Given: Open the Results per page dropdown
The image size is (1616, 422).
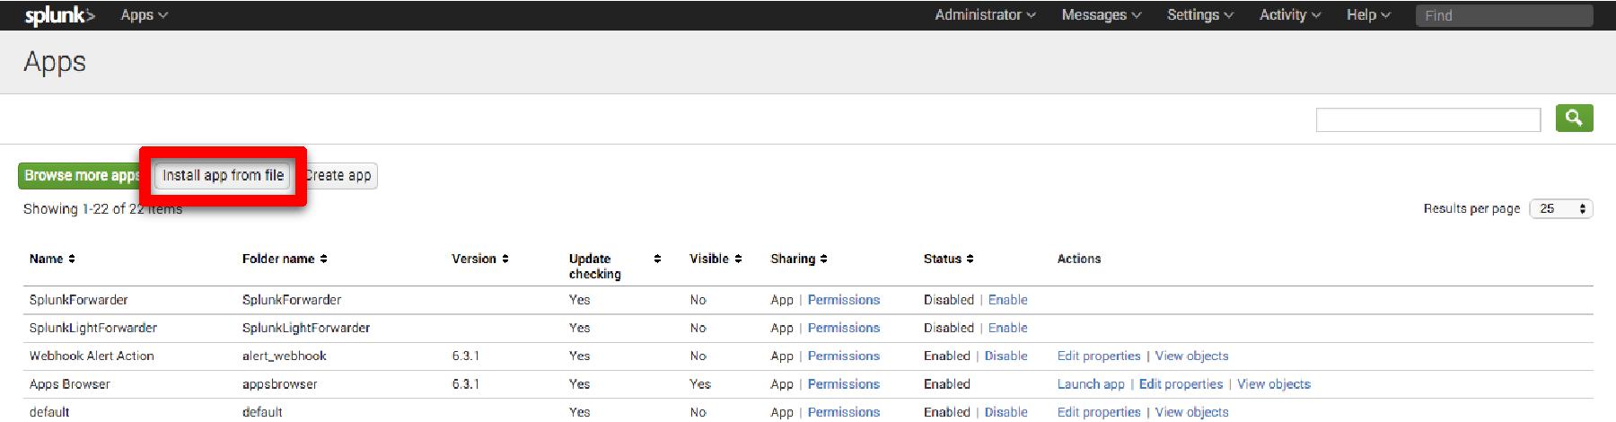Looking at the screenshot, I should pos(1560,208).
